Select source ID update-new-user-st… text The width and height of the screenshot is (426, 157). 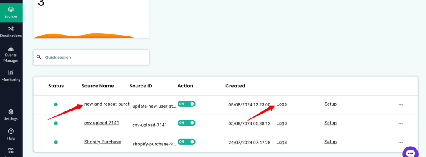coord(154,106)
